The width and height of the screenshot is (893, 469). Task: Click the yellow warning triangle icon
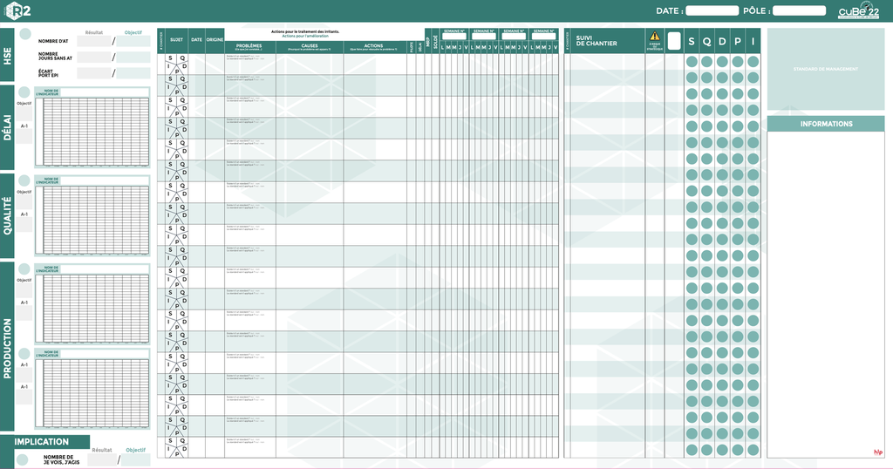654,36
